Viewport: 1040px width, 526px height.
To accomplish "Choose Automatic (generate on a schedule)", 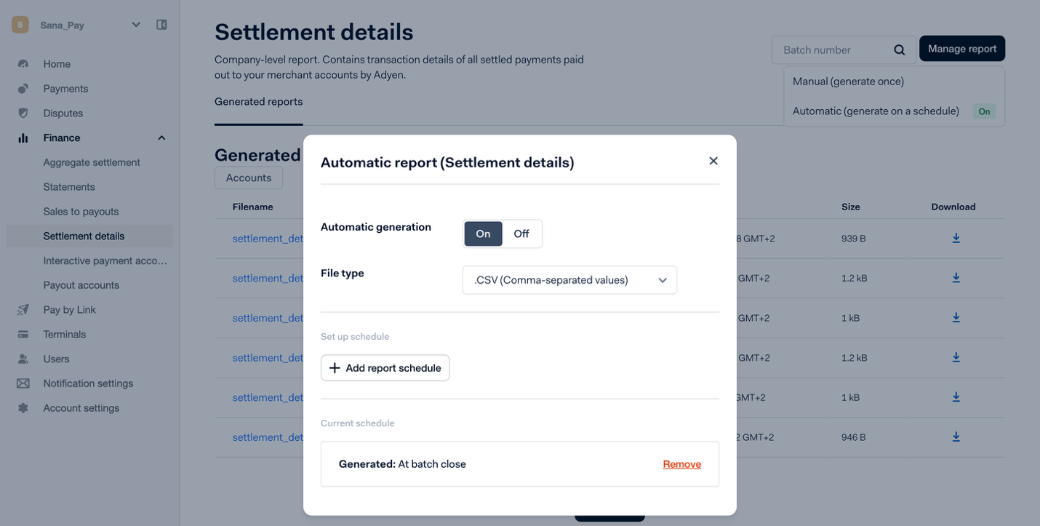I will tap(876, 111).
